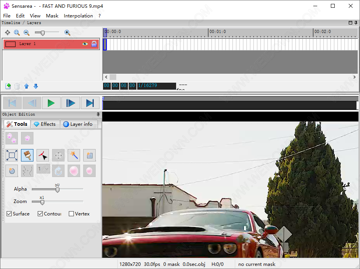Add a new layer with the green plus icon
The image size is (360, 269).
pos(8,86)
